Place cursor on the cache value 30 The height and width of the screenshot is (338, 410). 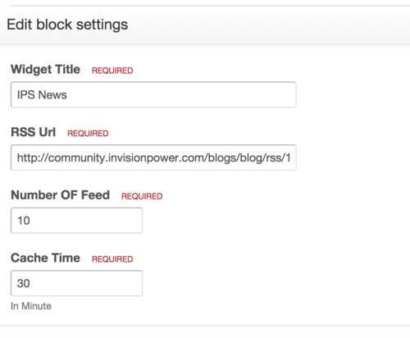point(24,284)
